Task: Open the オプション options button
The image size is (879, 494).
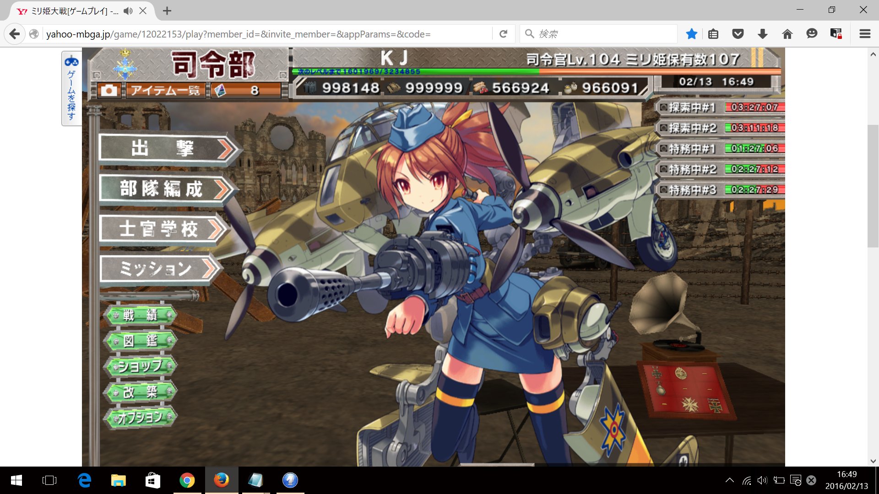Action: point(140,417)
